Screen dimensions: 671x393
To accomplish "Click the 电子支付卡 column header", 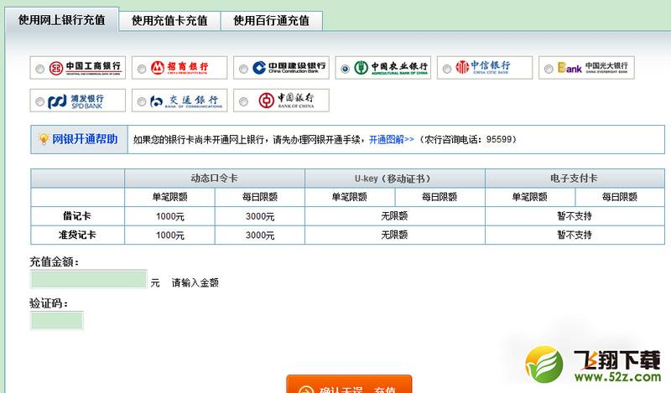I will tap(575, 178).
